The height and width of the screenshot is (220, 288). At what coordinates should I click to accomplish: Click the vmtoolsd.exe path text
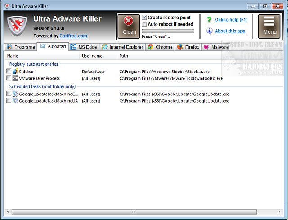(171, 78)
